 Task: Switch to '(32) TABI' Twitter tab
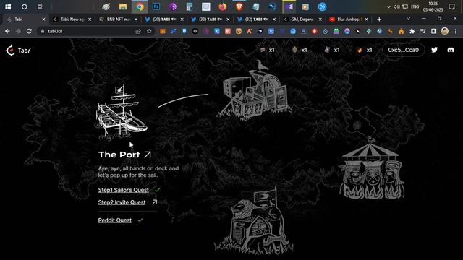[x=256, y=19]
